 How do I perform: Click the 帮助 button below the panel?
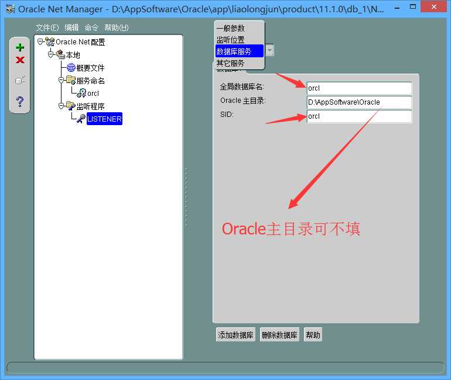pos(313,335)
